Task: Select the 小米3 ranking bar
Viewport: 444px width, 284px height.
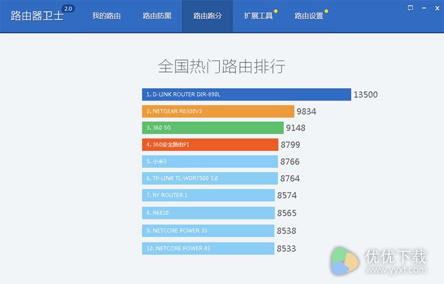Action: point(210,162)
